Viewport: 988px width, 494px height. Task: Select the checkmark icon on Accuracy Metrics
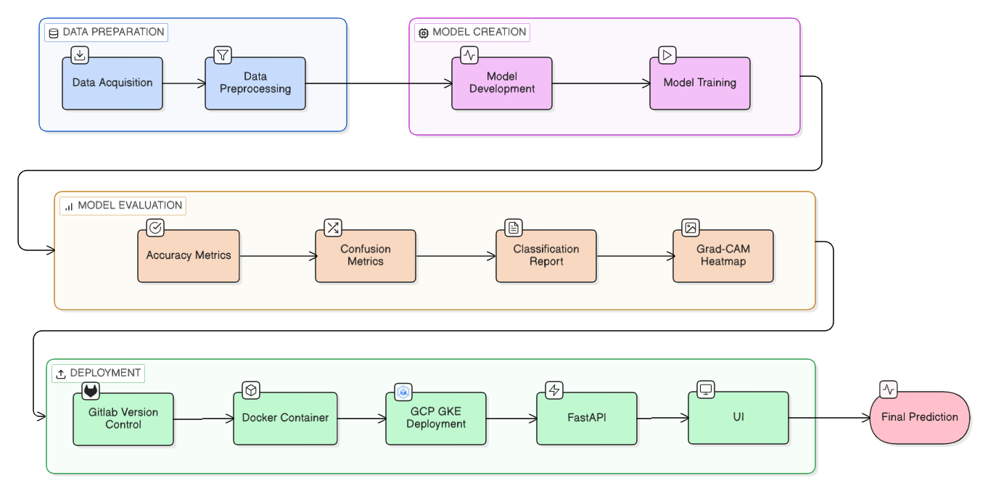pos(155,227)
